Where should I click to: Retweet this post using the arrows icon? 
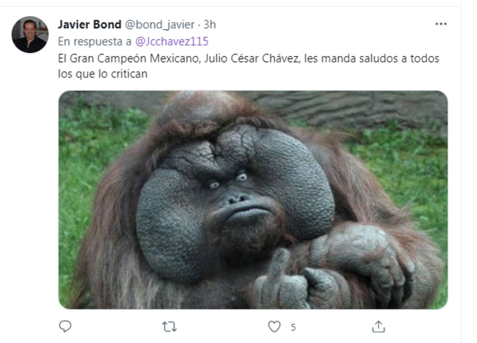170,327
